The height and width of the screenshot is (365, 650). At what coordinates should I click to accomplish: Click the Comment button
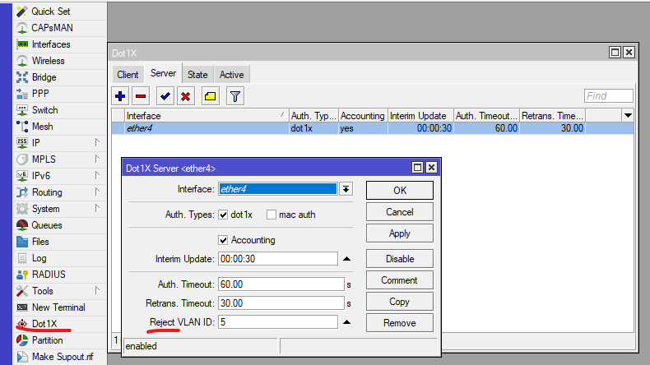point(400,280)
